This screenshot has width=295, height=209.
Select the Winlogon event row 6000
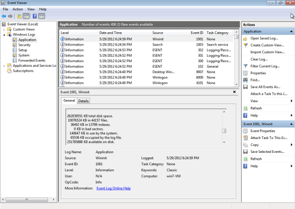(x=147, y=77)
